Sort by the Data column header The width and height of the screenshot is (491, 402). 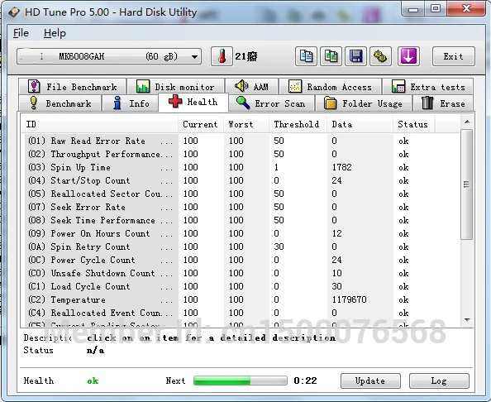(x=360, y=124)
